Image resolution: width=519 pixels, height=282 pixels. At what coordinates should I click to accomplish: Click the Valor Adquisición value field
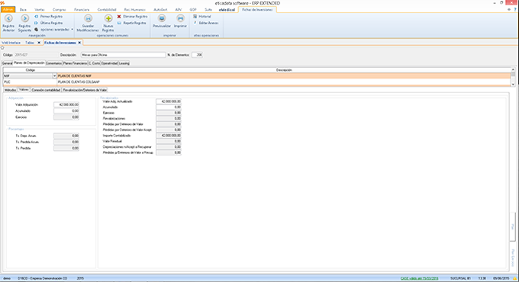[x=66, y=104]
